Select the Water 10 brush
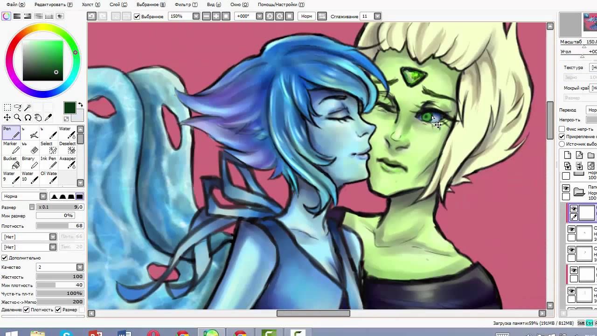Viewport: 597px width, 336px height. 30,177
